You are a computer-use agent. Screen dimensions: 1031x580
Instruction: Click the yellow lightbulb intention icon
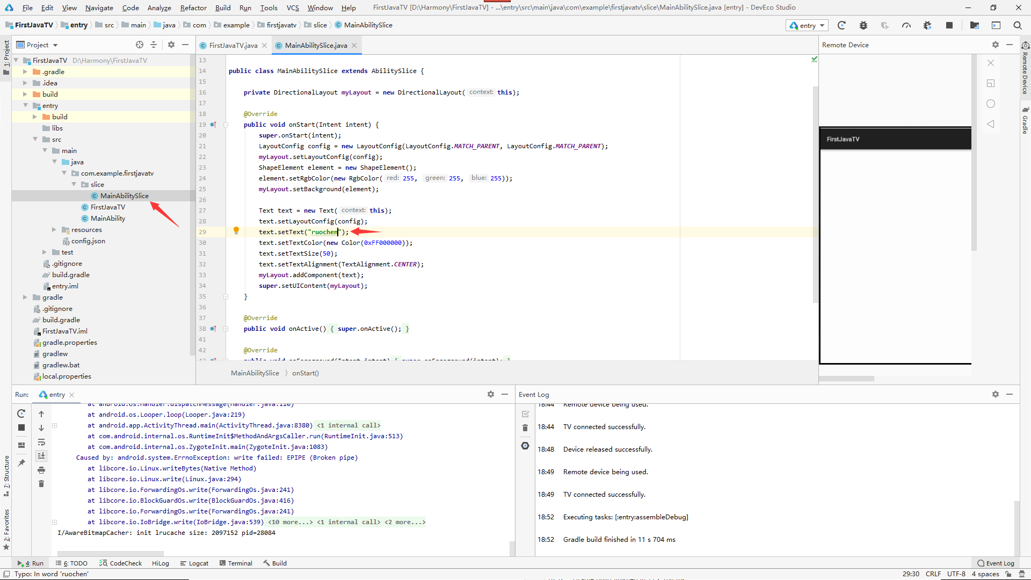[236, 230]
